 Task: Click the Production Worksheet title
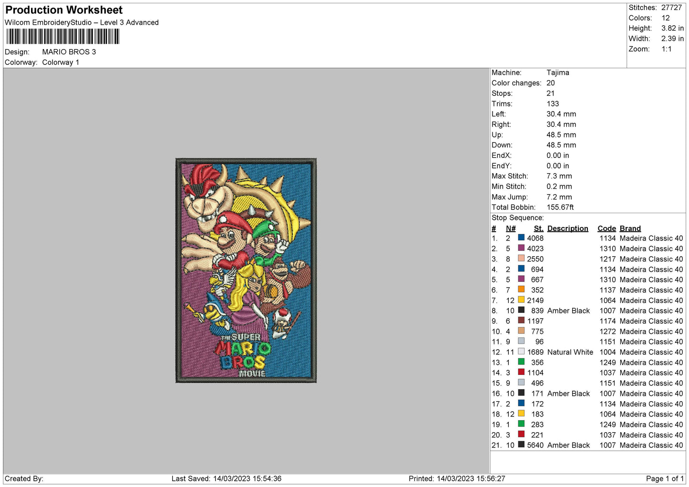tap(64, 10)
